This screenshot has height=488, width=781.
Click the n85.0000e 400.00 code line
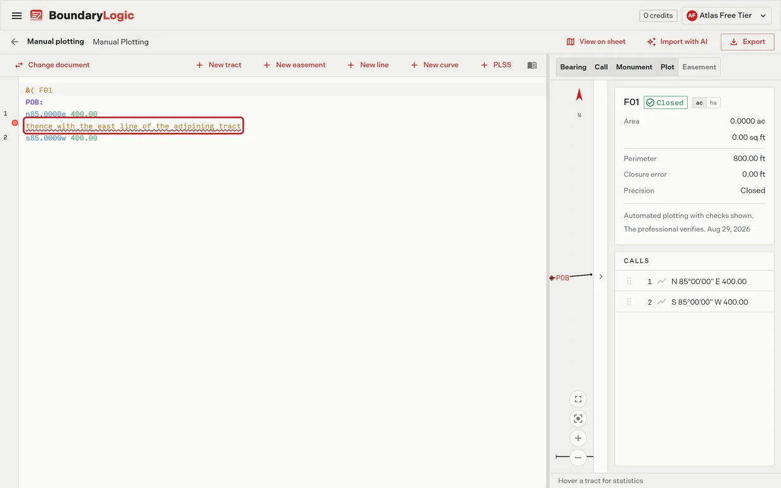tap(62, 114)
